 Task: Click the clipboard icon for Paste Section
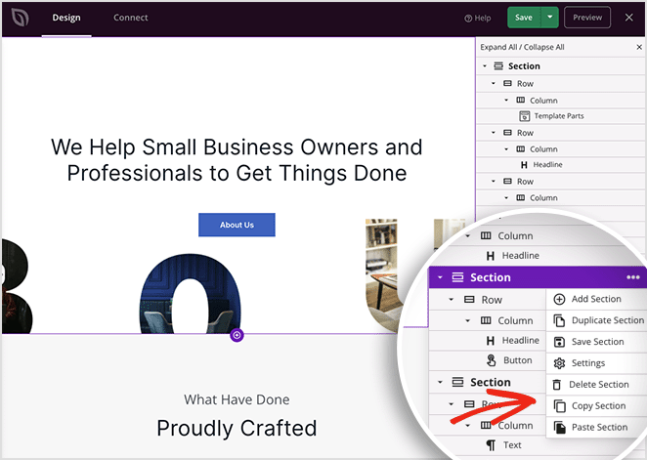coord(559,428)
